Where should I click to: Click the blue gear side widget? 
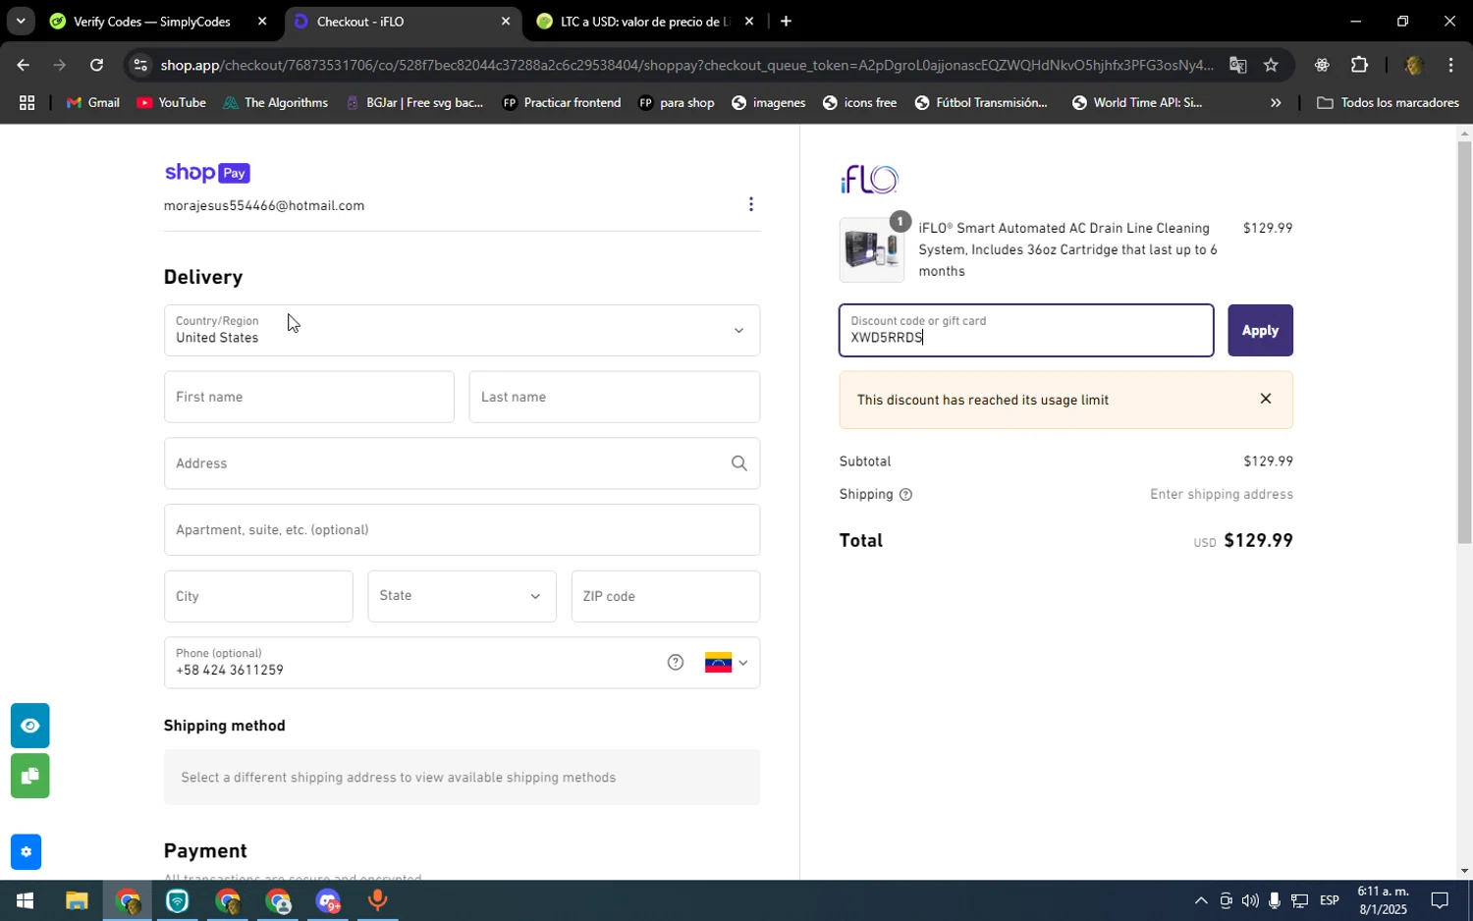pos(26,851)
